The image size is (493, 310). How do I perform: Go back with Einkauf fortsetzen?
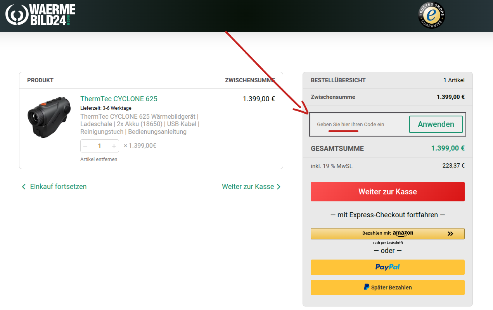(54, 187)
